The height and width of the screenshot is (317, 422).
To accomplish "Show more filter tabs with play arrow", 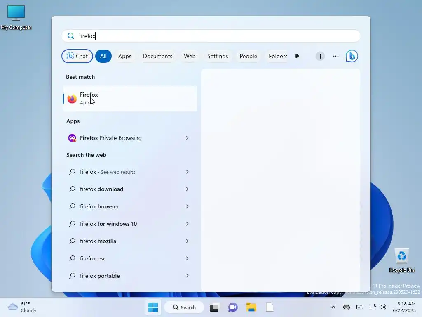I will tap(297, 56).
